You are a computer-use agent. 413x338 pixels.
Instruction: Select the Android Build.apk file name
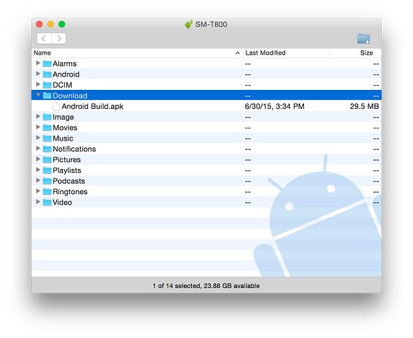coord(93,106)
